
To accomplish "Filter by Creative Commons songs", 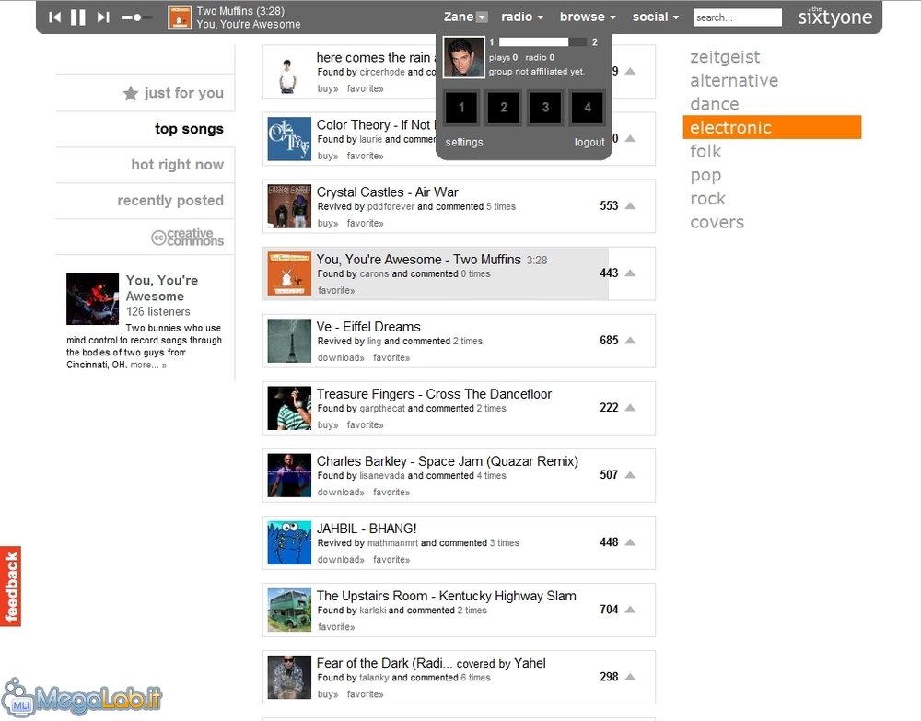I will [187, 238].
